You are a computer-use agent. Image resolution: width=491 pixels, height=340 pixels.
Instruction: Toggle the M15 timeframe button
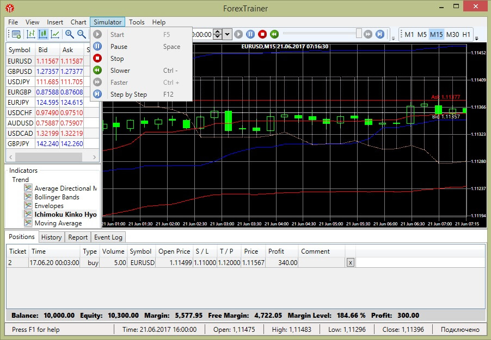(436, 34)
